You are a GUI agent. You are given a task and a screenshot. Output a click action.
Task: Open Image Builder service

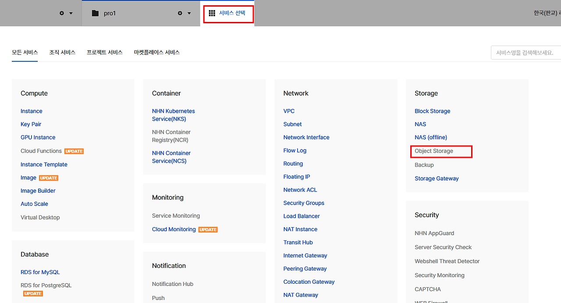pos(38,191)
